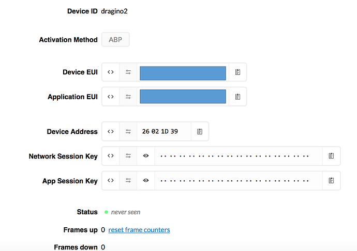Screen dimensions: 357x251
Task: Copy Device EUI to clipboard
Action: click(237, 72)
